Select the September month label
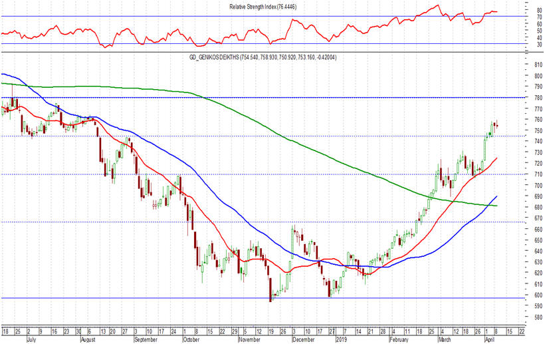 click(x=146, y=339)
